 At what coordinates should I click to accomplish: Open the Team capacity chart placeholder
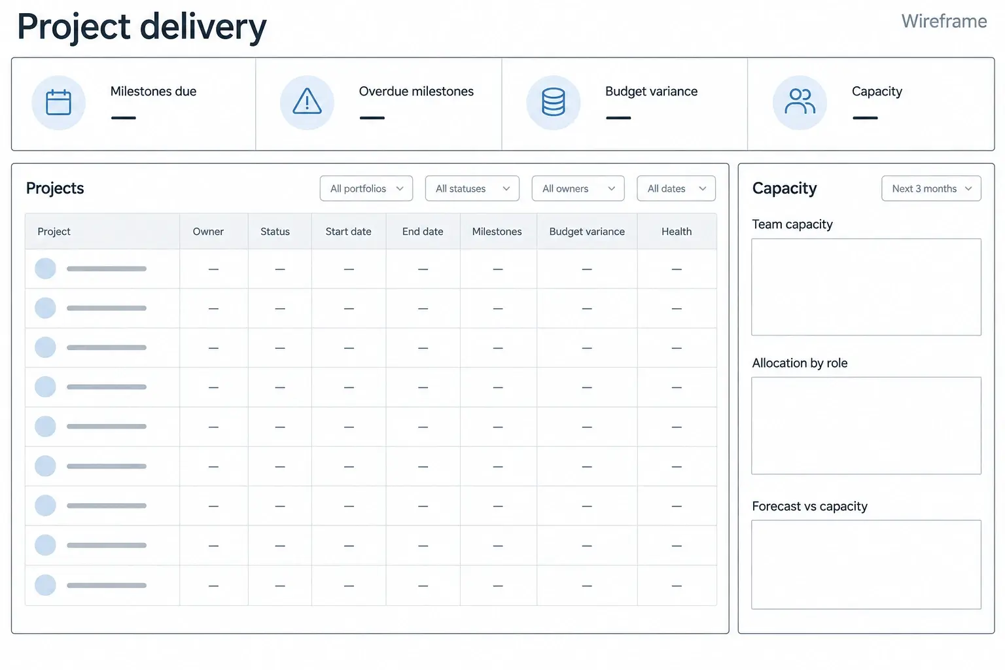pyautogui.click(x=866, y=287)
